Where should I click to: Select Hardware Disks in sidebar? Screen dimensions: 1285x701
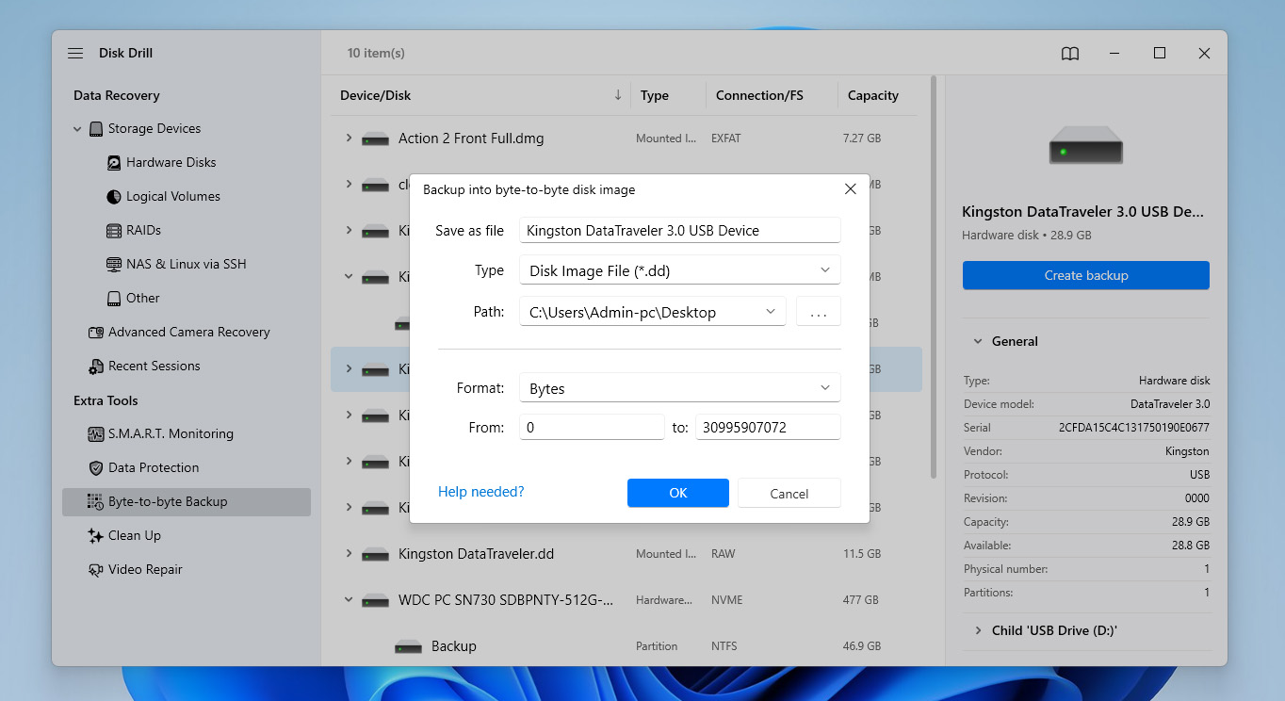coord(171,163)
